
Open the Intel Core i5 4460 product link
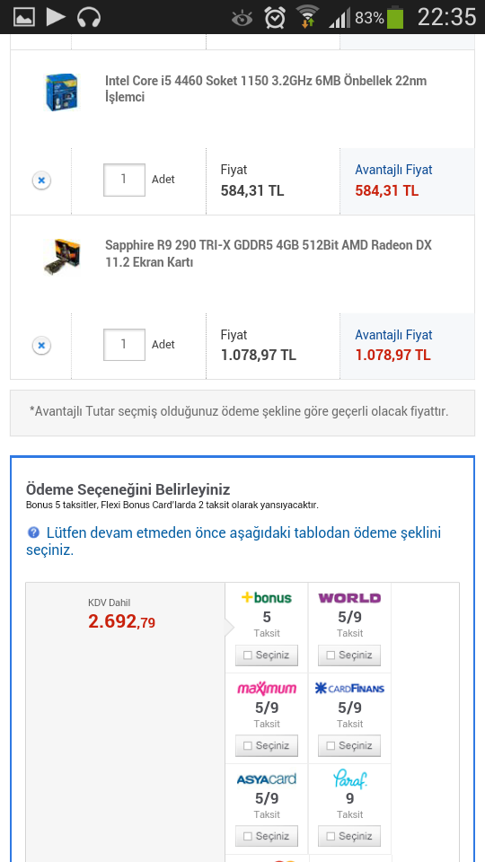(266, 89)
